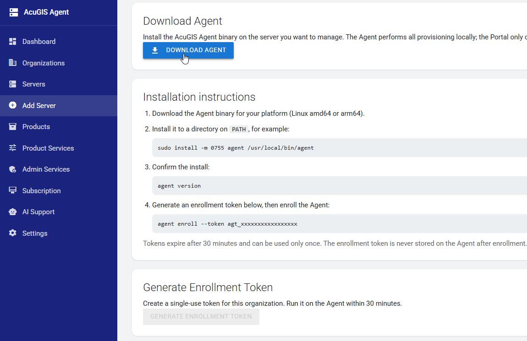Open AI Support from sidebar
The height and width of the screenshot is (341, 527).
pyautogui.click(x=59, y=212)
